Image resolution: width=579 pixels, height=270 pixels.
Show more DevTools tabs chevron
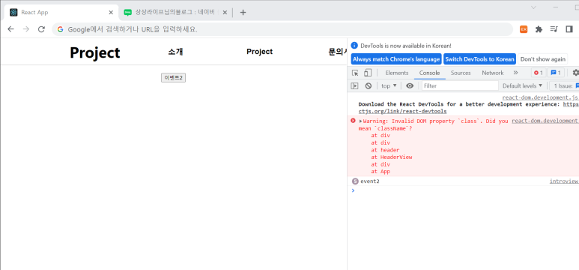(515, 73)
